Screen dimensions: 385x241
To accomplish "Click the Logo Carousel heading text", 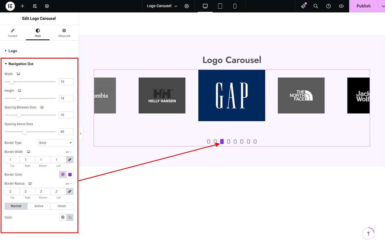I will pos(232,60).
